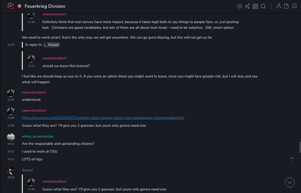Open Azazel's avatar next to 18:18 message
Viewport: 301px width, 193px height.
[11, 171]
